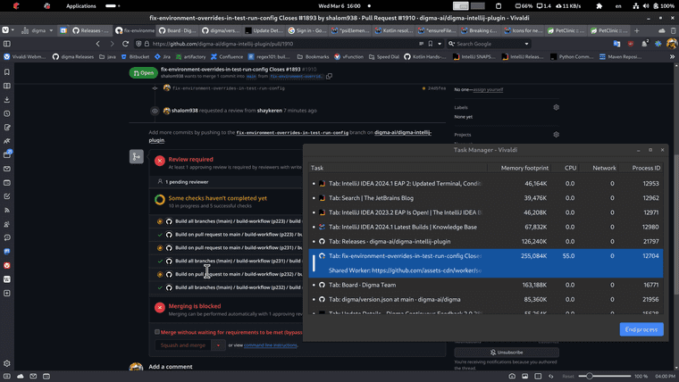Screen dimensions: 679x382
Task: Switch to the Releases GitHub tab
Action: pyautogui.click(x=91, y=30)
